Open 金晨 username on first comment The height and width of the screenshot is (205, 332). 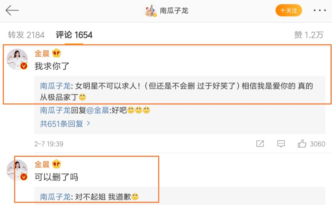42,53
